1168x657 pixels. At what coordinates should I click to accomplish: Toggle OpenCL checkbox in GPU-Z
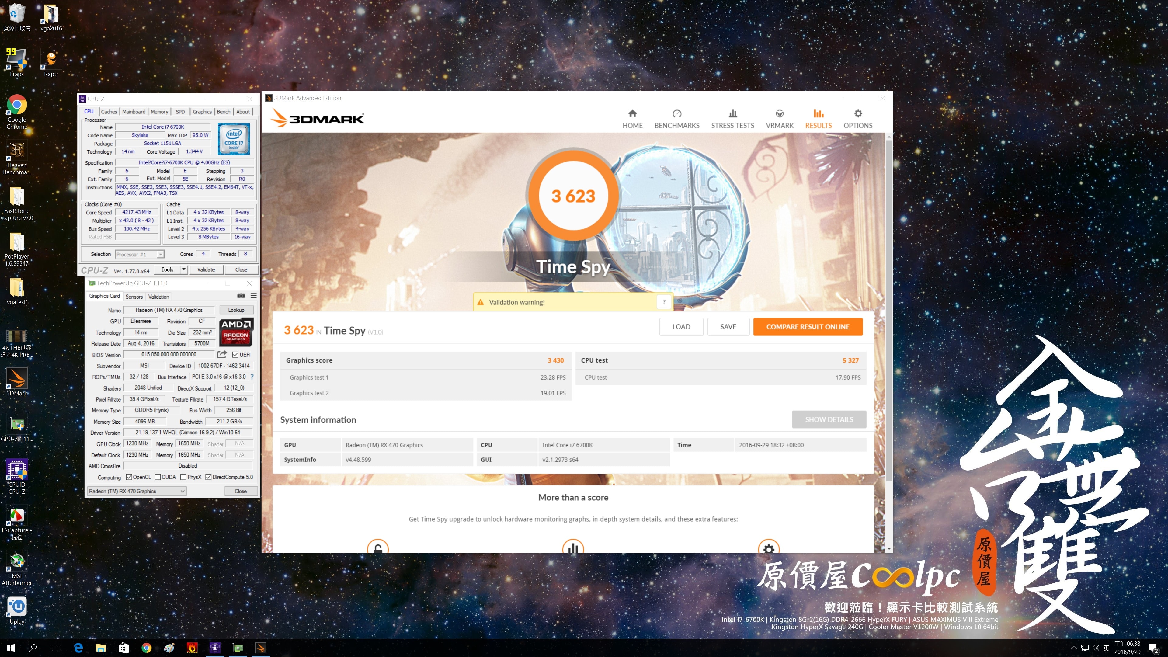point(129,477)
